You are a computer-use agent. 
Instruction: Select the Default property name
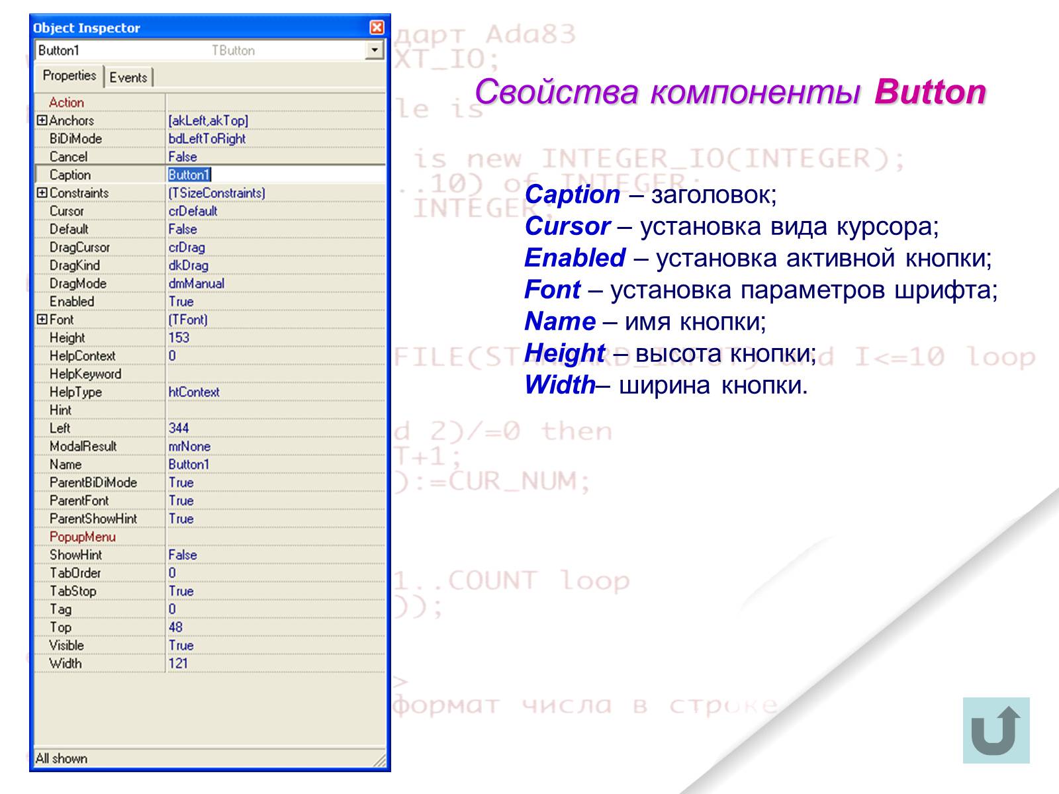click(69, 229)
